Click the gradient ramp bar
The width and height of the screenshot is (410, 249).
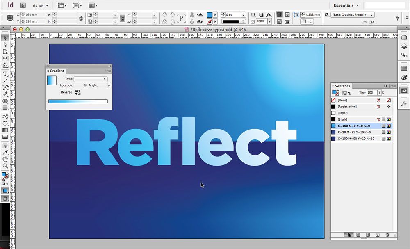pos(78,101)
